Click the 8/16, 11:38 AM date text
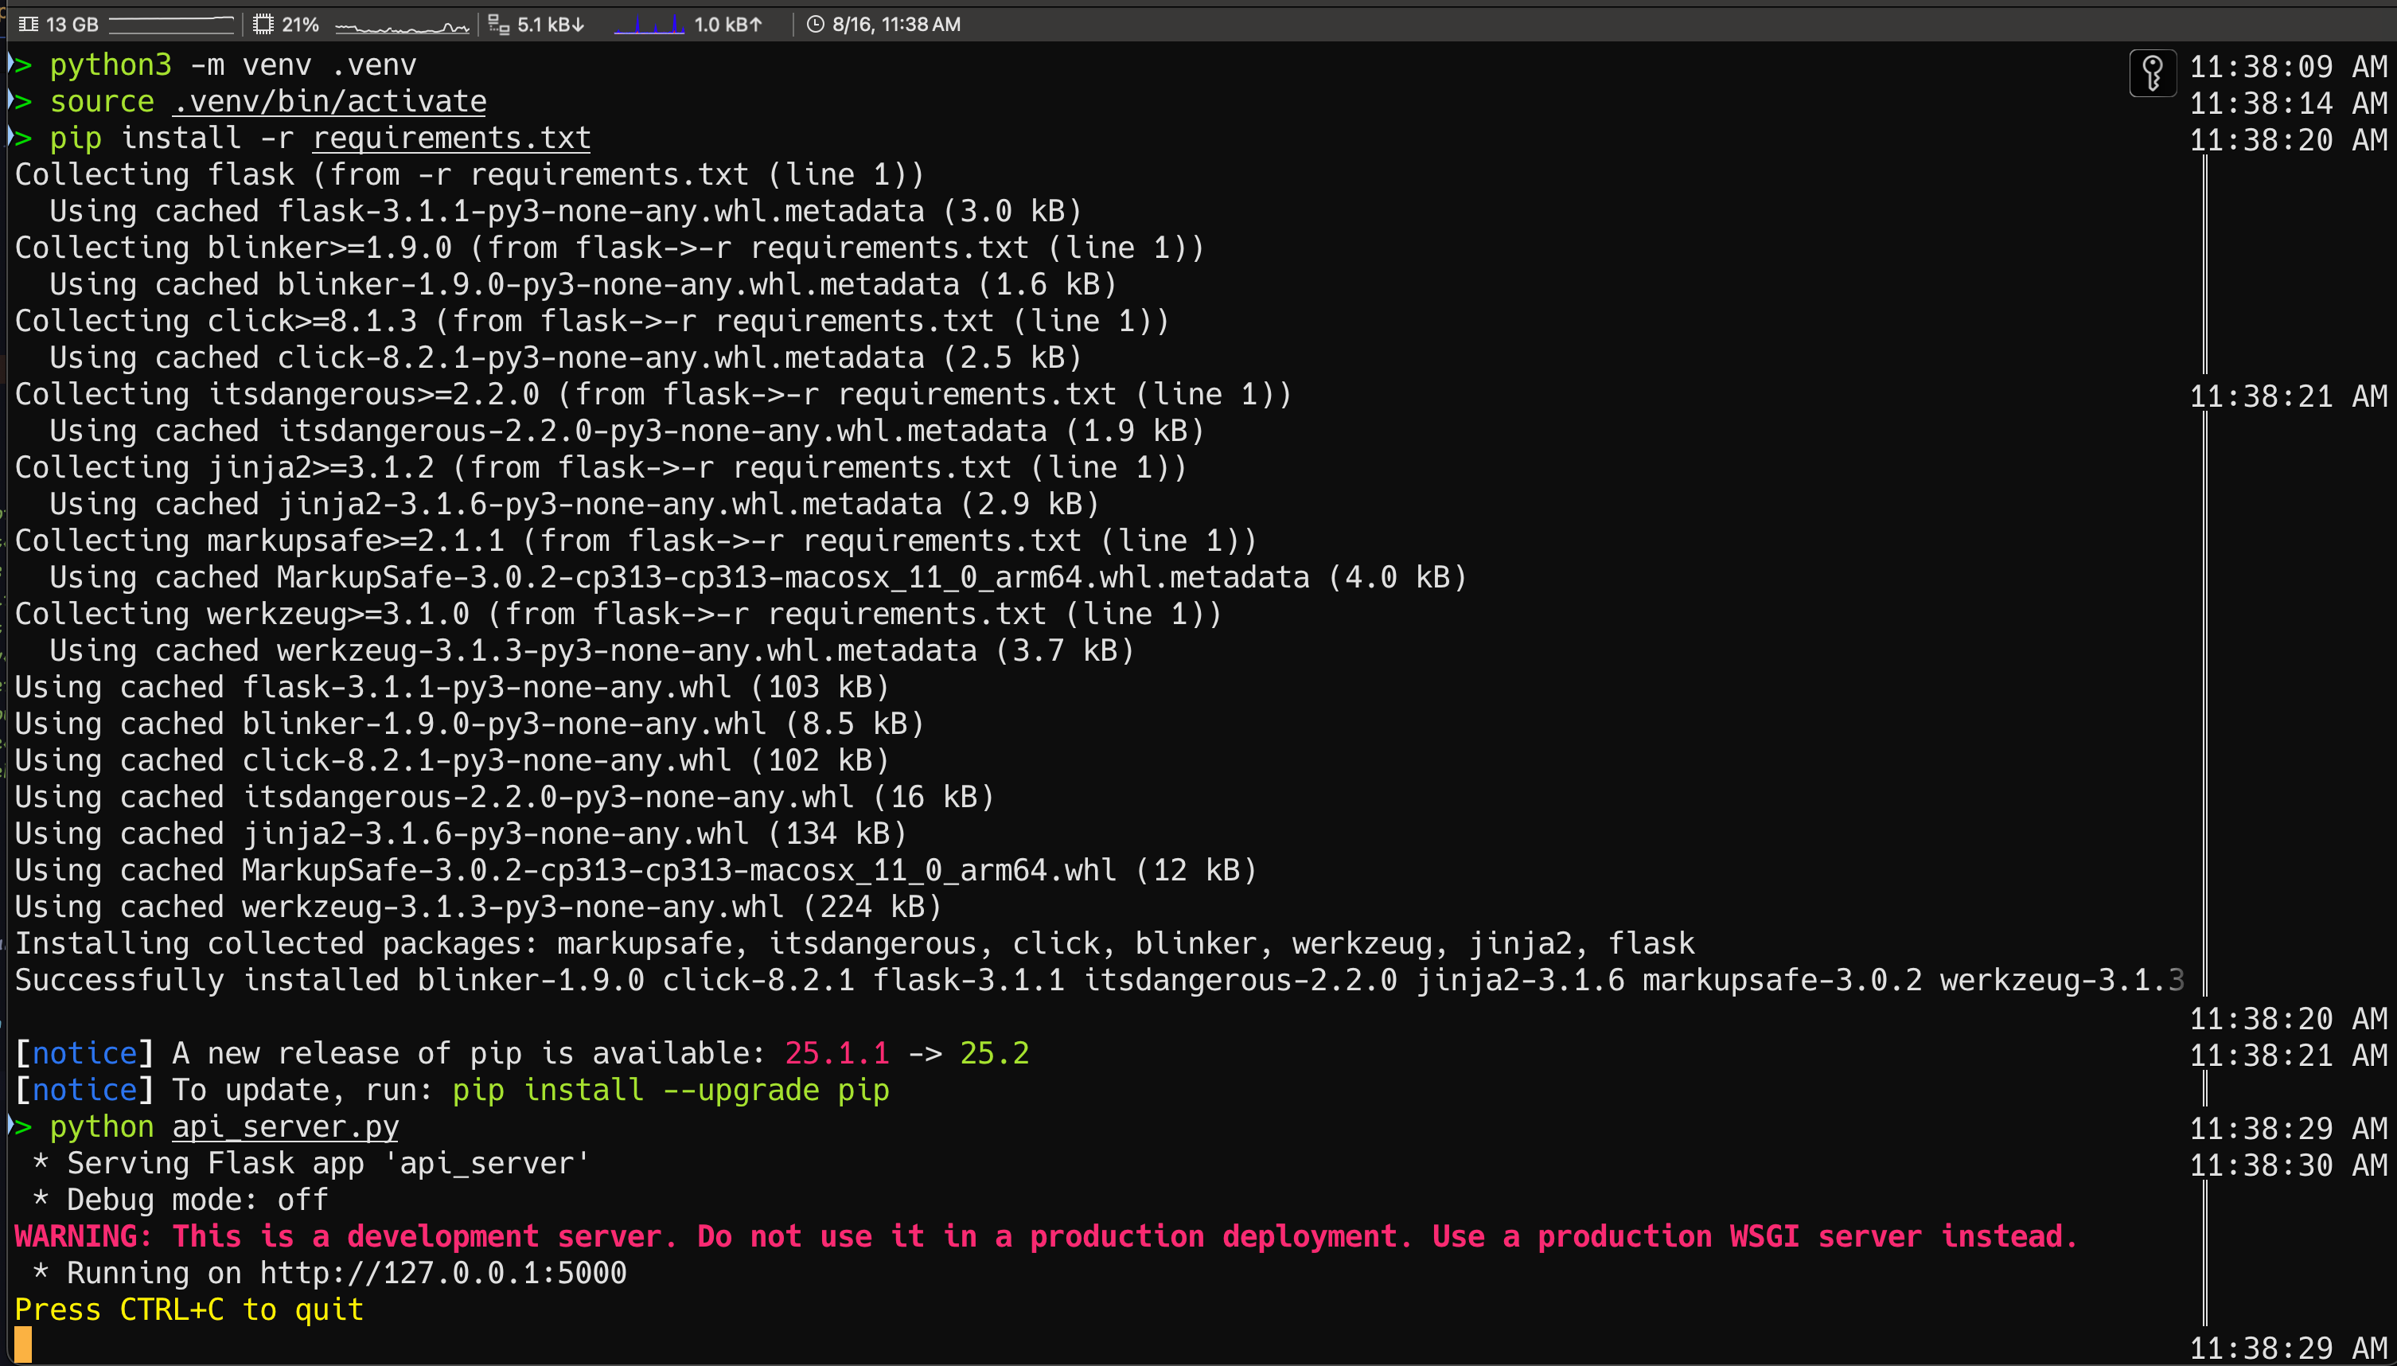 coord(897,25)
